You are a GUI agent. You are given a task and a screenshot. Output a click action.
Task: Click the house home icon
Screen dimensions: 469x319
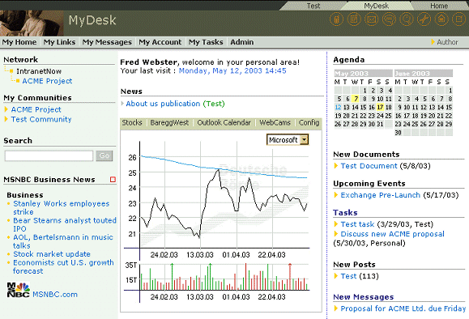tap(441, 19)
